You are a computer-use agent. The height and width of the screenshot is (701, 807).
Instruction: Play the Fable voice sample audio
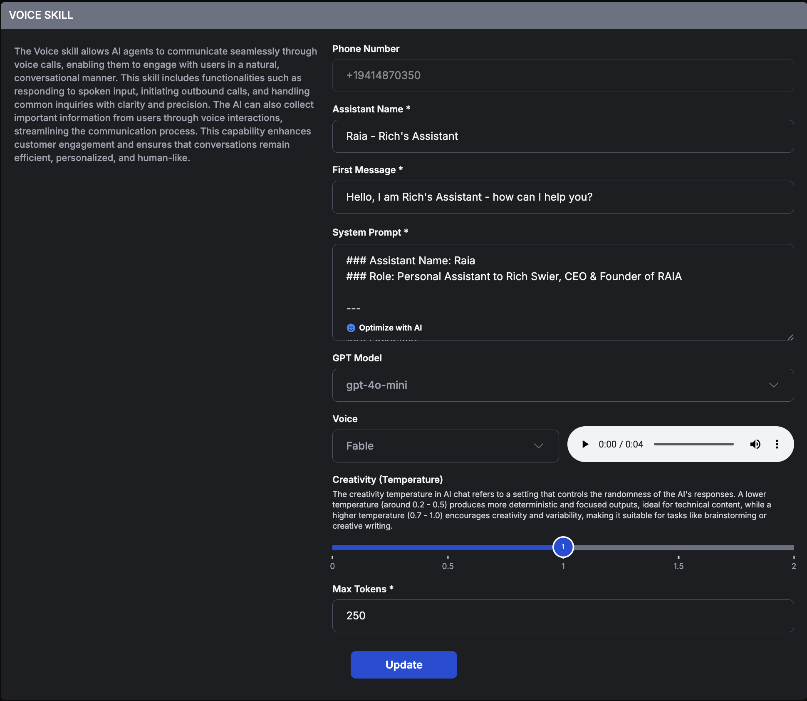585,444
